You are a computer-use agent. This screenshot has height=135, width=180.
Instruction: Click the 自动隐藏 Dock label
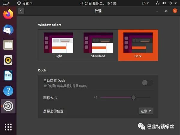(54, 81)
